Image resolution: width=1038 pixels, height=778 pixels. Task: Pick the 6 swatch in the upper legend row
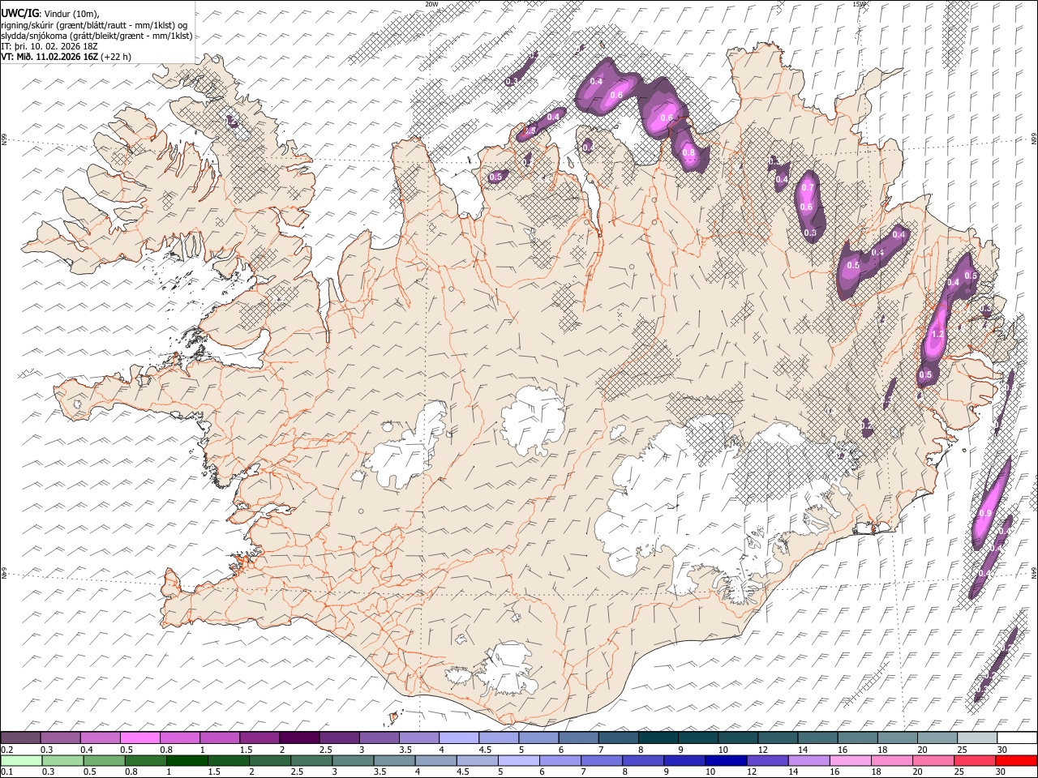pos(578,738)
